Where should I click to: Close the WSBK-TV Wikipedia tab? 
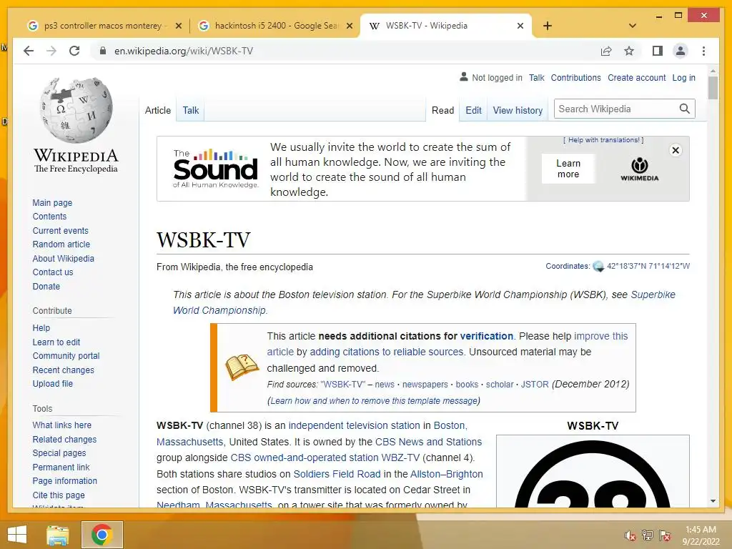click(x=520, y=26)
